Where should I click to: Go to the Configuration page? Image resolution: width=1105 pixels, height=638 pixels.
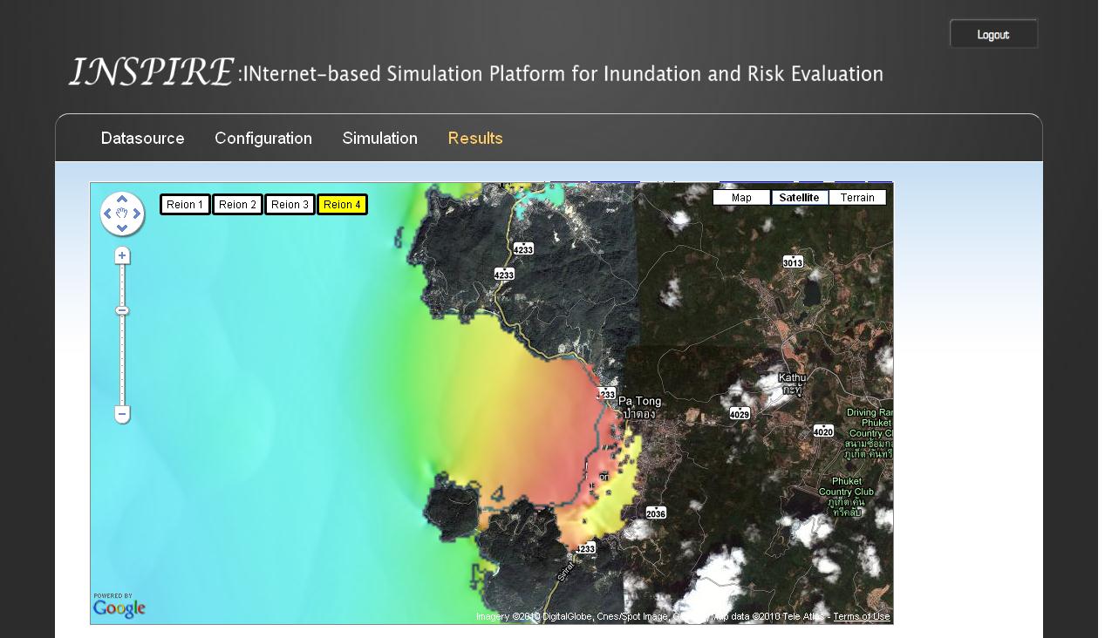(x=263, y=139)
